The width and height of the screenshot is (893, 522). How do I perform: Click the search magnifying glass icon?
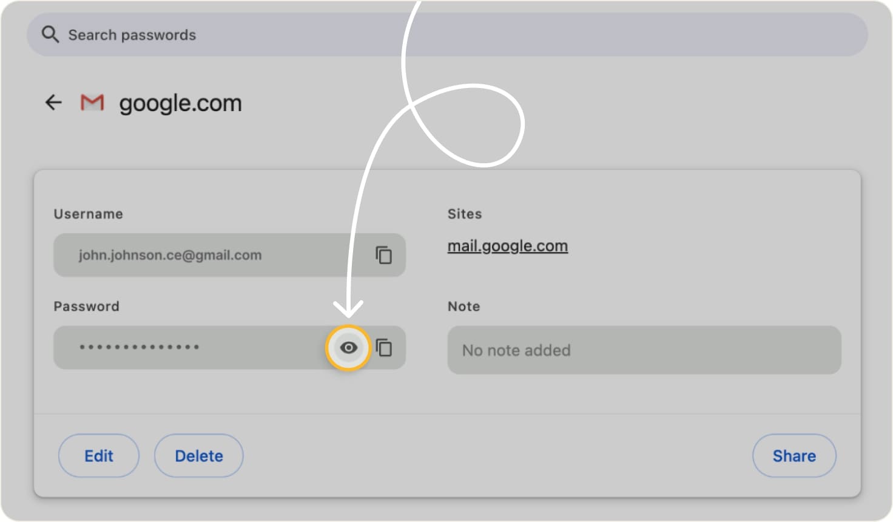51,35
